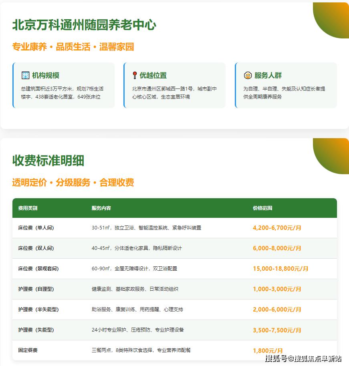Click the building icon beside 机构规模
This screenshot has width=349, height=366.
pyautogui.click(x=25, y=74)
